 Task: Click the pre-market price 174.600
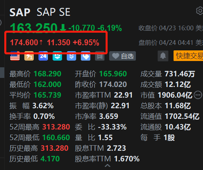pos(24,42)
